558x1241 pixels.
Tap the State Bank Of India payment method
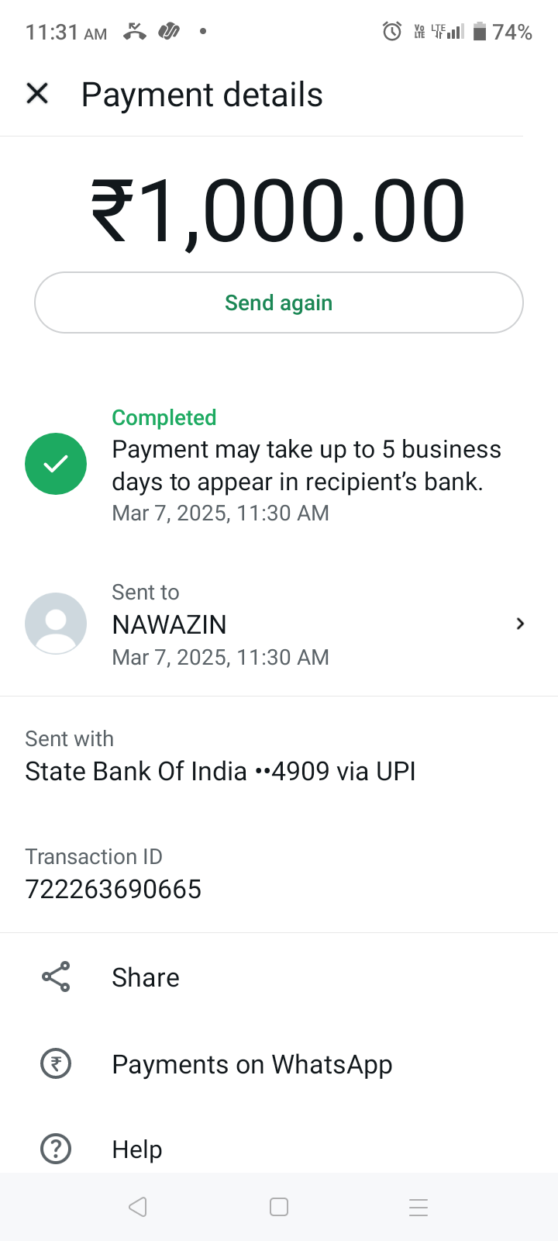220,771
